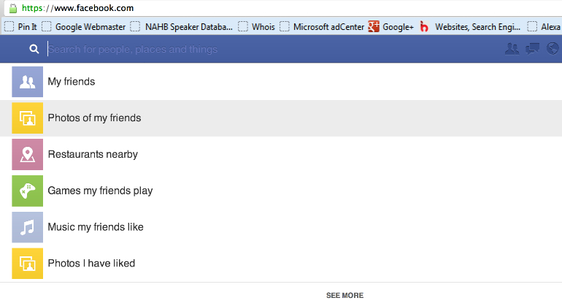562x306 pixels.
Task: Open the notifications globe icon
Action: 553,49
